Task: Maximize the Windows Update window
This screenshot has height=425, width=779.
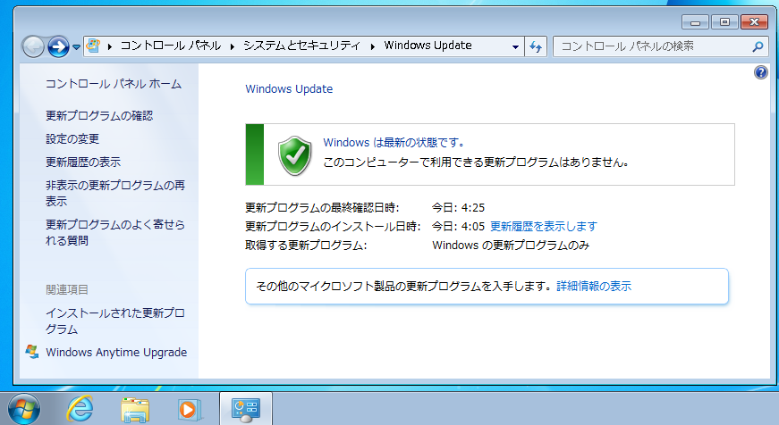Action: click(724, 22)
